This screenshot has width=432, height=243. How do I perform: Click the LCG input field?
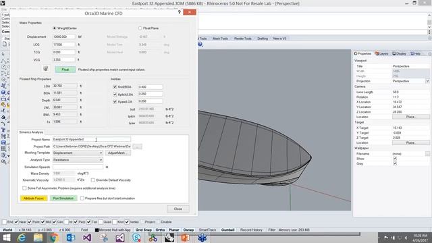[x=63, y=45]
